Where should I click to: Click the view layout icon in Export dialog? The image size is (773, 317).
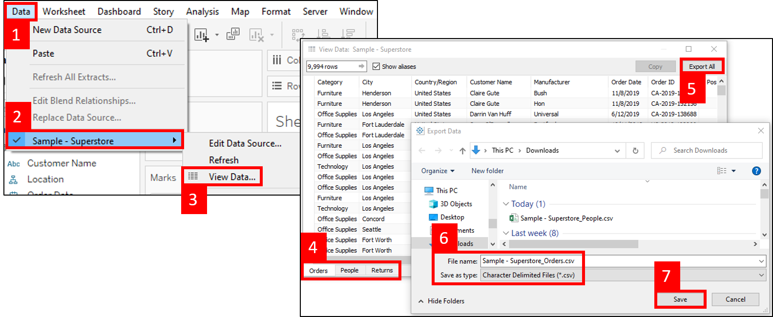click(722, 171)
